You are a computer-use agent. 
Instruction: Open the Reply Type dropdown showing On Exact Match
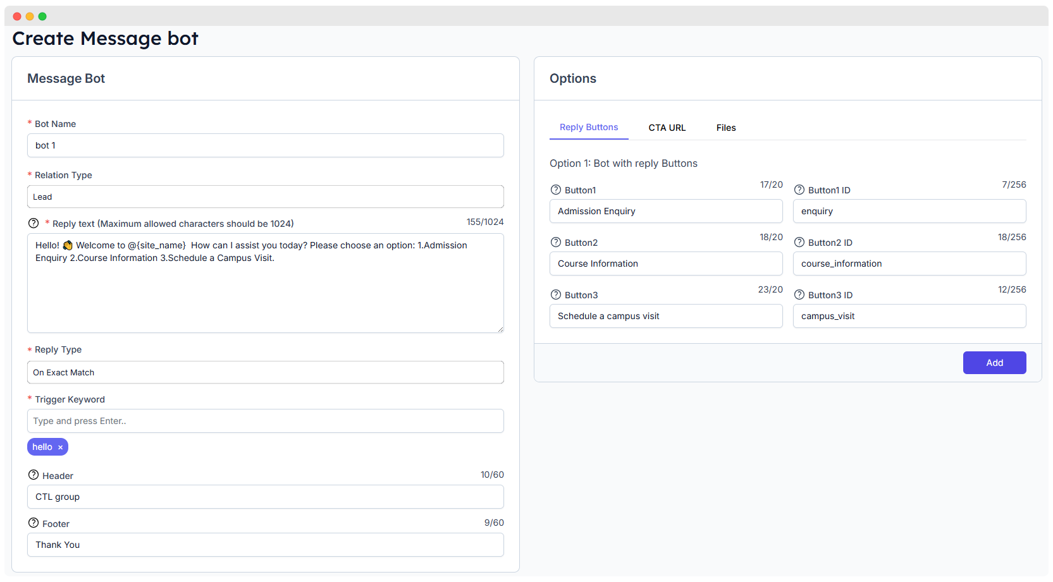pos(265,372)
